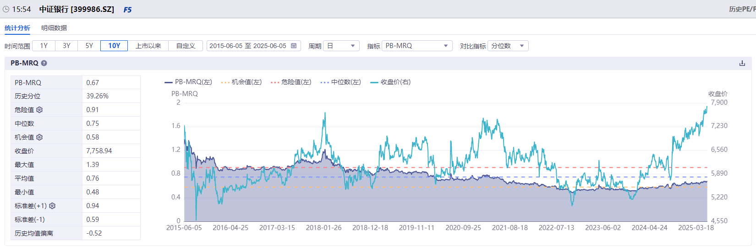Click the 平均值 value 0.76
Image resolution: width=756 pixels, height=247 pixels.
[x=93, y=178]
